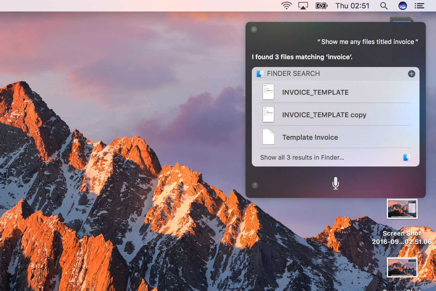Screen dimensions: 436x291
Task: Select Screen Shot 2016-09...02.51.06 desktop thumbnail
Action: click(x=402, y=209)
